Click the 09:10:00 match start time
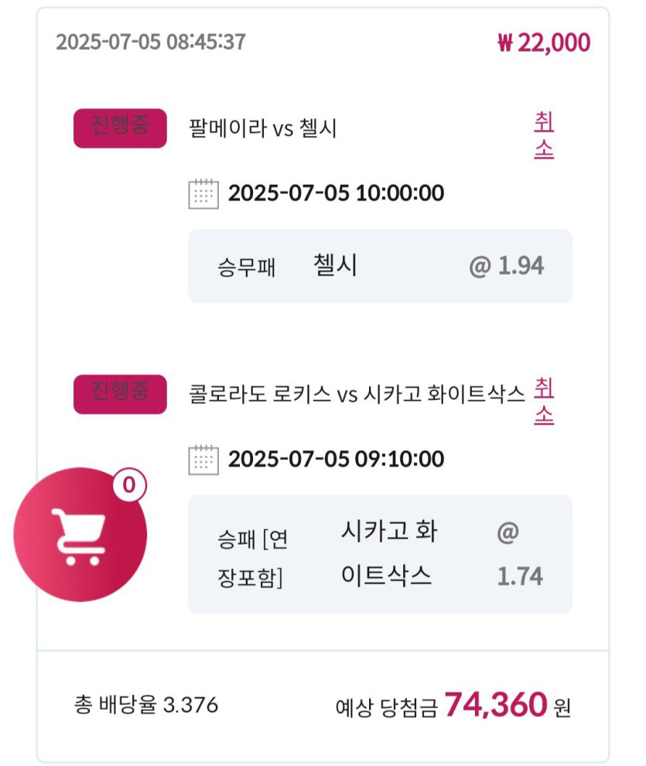Image resolution: width=646 pixels, height=766 pixels. [399, 459]
